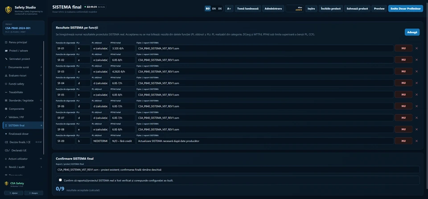Select SISTEMA final sidebar item

[23, 125]
